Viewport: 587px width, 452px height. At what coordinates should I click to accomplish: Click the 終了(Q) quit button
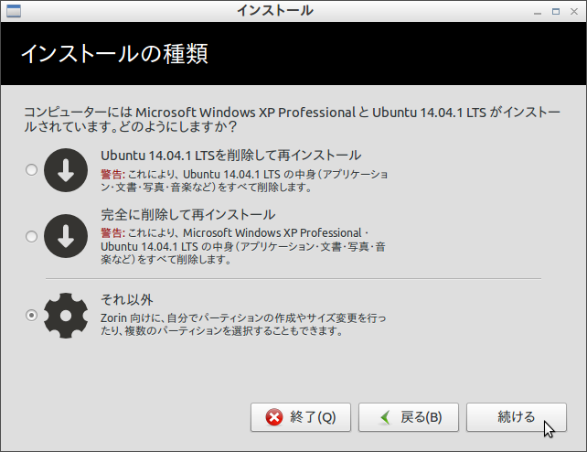301,417
